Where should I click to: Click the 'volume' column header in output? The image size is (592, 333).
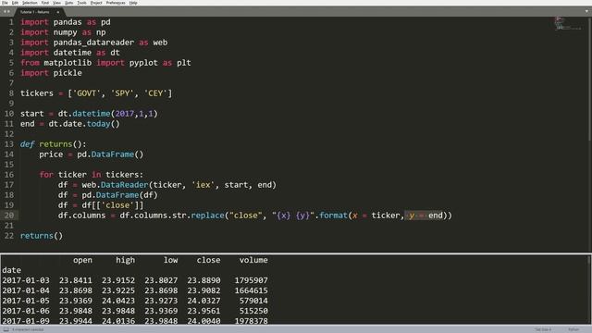pyautogui.click(x=253, y=260)
